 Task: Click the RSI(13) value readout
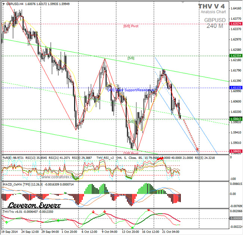coord(36,158)
